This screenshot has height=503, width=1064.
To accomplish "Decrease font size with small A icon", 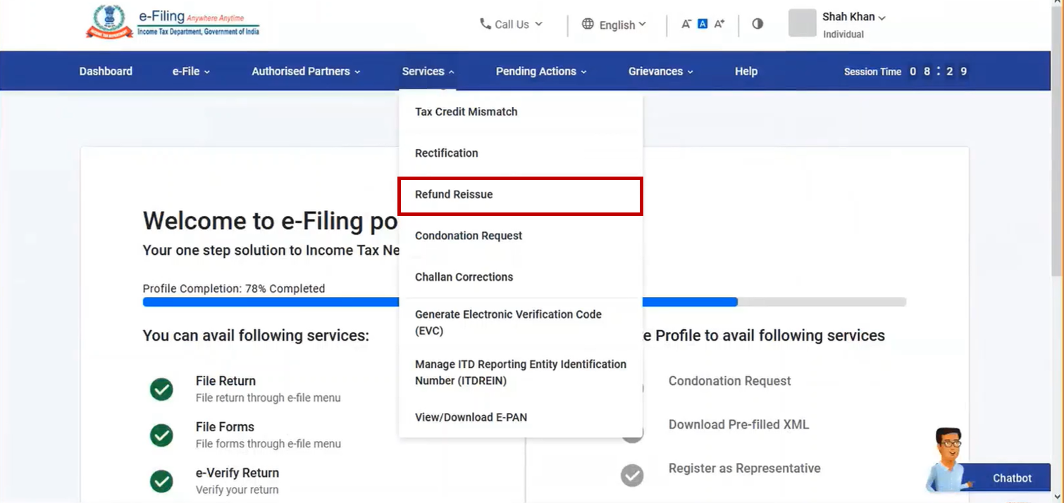I will coord(686,24).
